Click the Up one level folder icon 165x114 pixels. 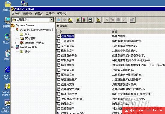pos(70,20)
